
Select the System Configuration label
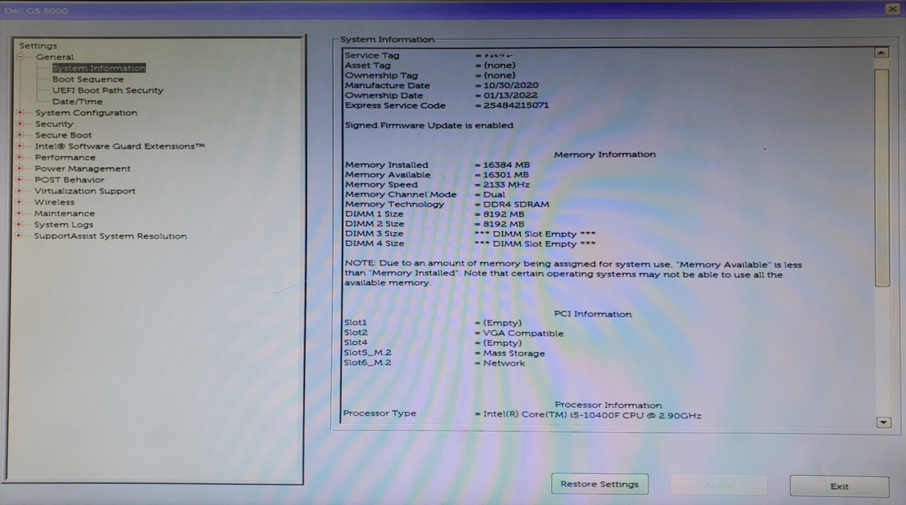click(x=86, y=113)
